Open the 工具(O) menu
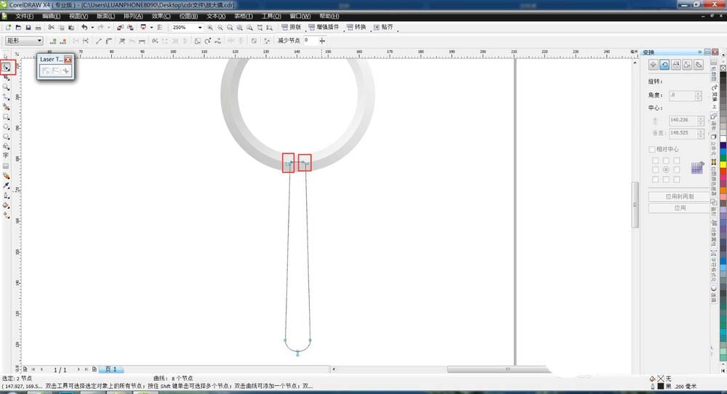 click(271, 16)
